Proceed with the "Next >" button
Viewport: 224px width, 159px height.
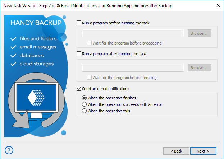(x=203, y=151)
